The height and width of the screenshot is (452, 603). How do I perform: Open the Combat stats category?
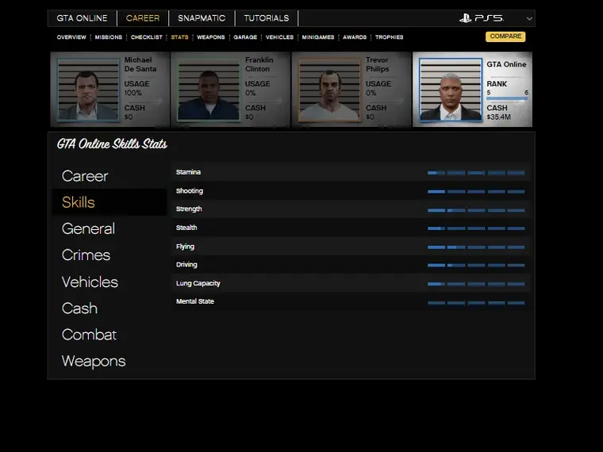89,335
